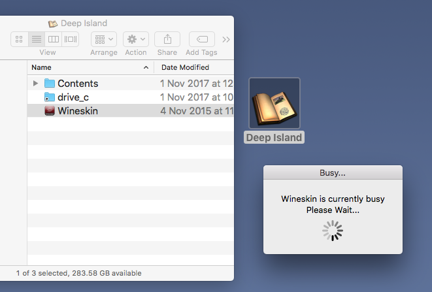Click the Add Tags button
Viewport: 432px width, 292px height.
click(x=202, y=39)
